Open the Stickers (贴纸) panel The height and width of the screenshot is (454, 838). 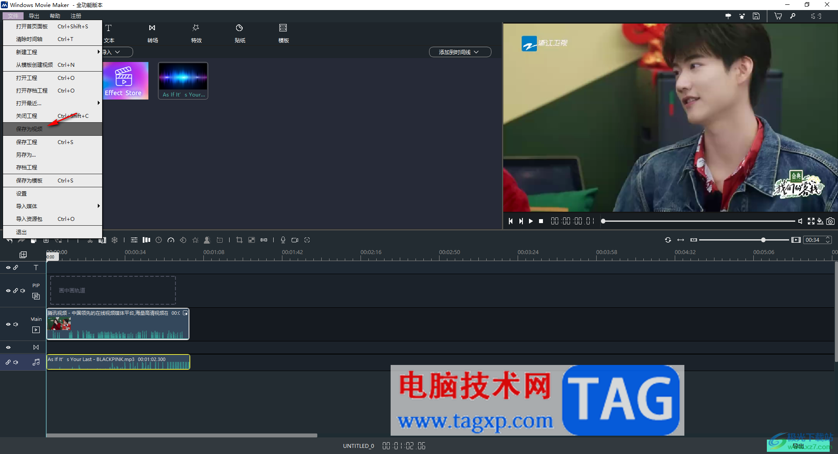[240, 33]
